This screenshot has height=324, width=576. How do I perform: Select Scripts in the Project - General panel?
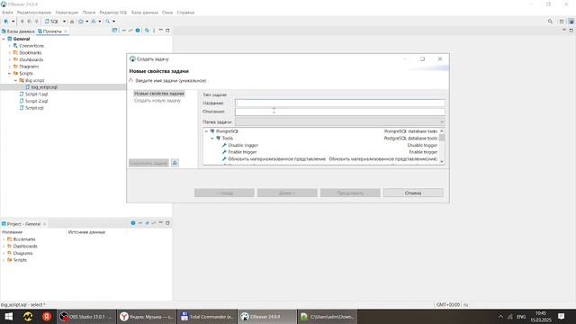click(20, 260)
